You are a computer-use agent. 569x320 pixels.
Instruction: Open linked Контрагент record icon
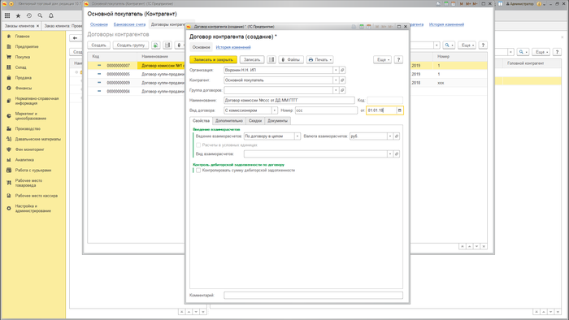[x=342, y=80]
